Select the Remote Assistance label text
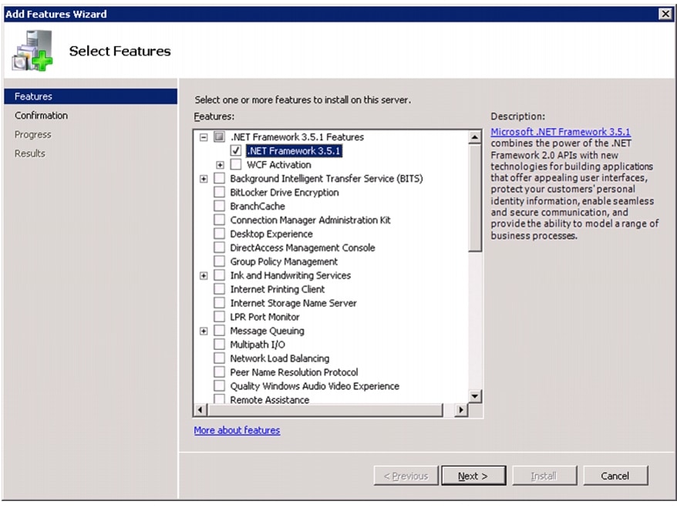Screen dimensions: 677x518 click(x=269, y=399)
